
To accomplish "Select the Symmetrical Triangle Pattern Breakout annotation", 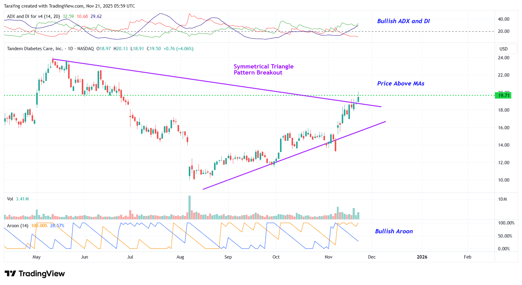I will point(263,69).
